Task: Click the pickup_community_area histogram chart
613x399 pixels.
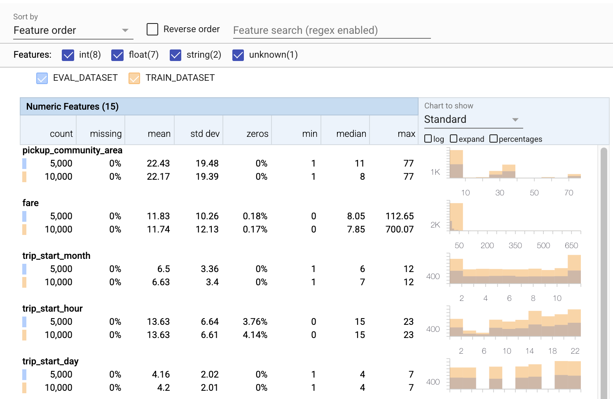Action: point(515,165)
